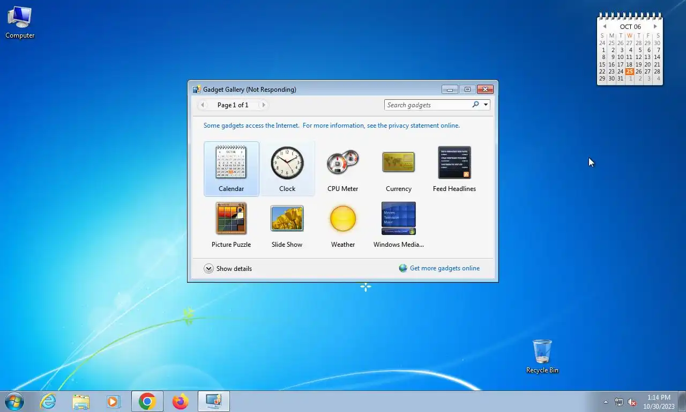Click into the Search gadgets field
686x412 pixels.
tap(428, 105)
